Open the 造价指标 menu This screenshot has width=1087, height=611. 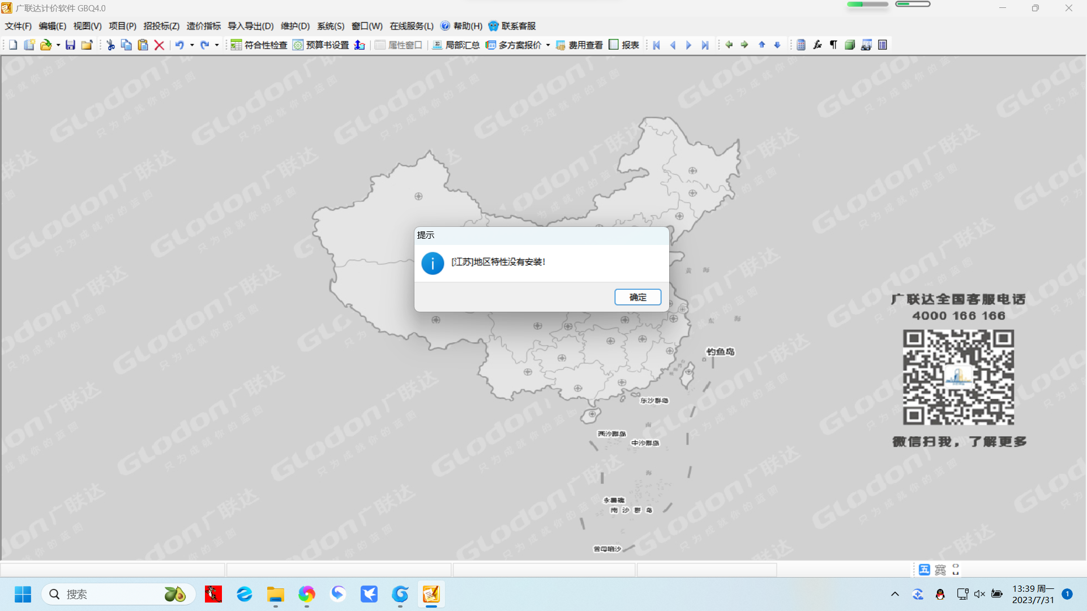pos(204,26)
